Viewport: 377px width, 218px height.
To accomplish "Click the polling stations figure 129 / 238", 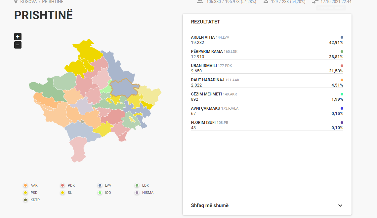I will pos(288,2).
